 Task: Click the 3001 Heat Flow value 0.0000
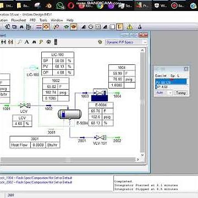37,145
